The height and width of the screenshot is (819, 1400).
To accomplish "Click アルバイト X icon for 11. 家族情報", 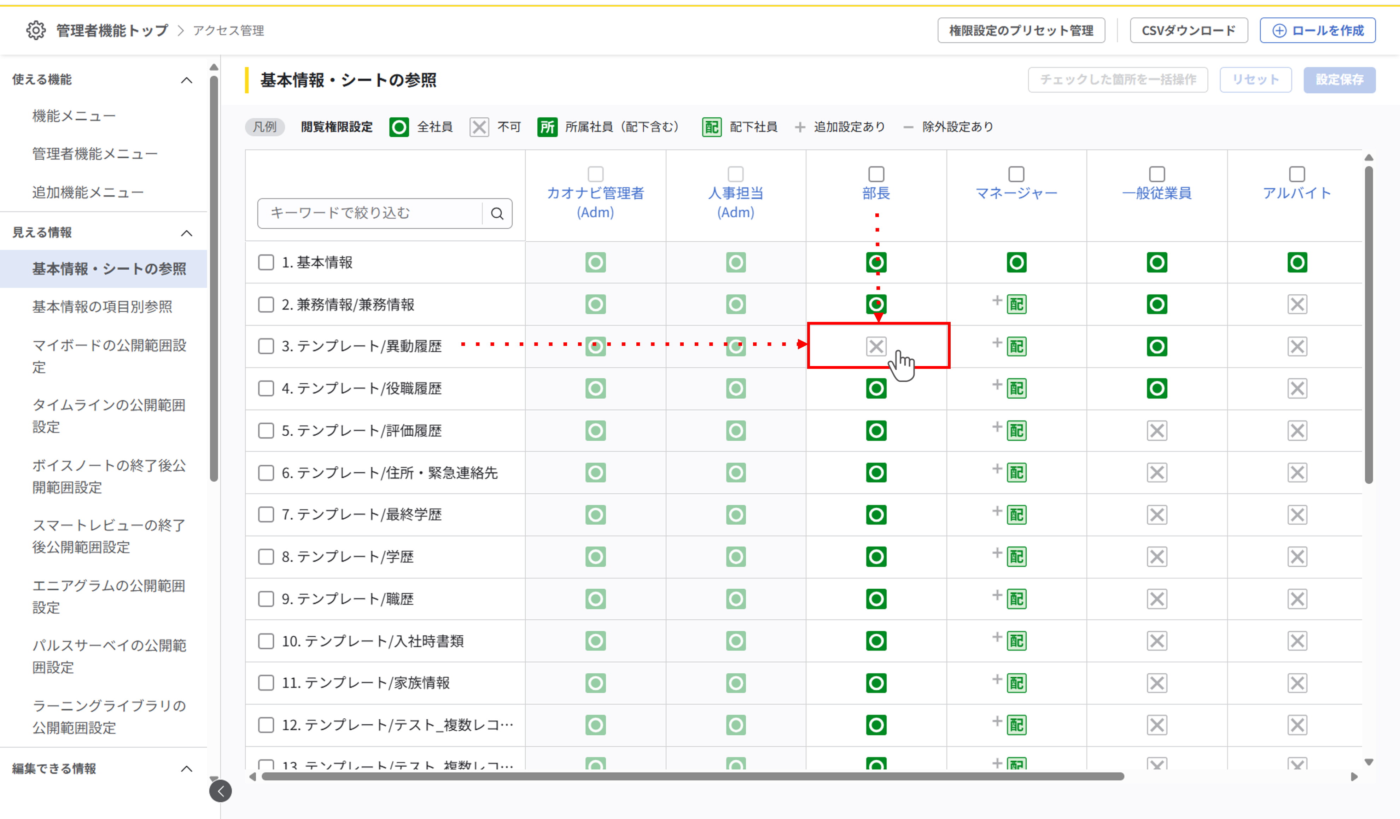I will coord(1297,683).
